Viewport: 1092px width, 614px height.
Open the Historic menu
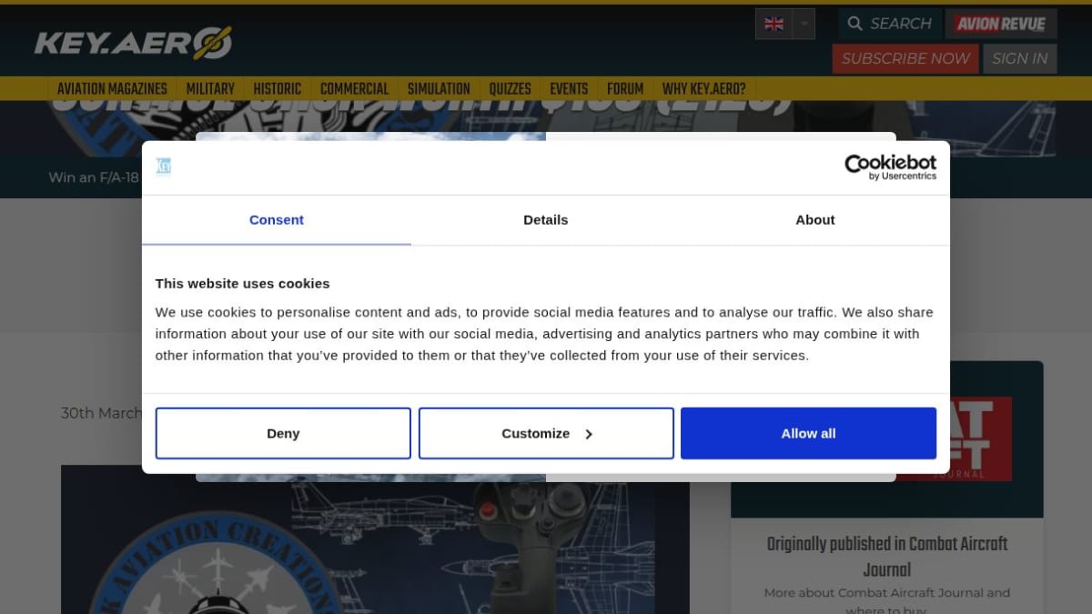[278, 89]
